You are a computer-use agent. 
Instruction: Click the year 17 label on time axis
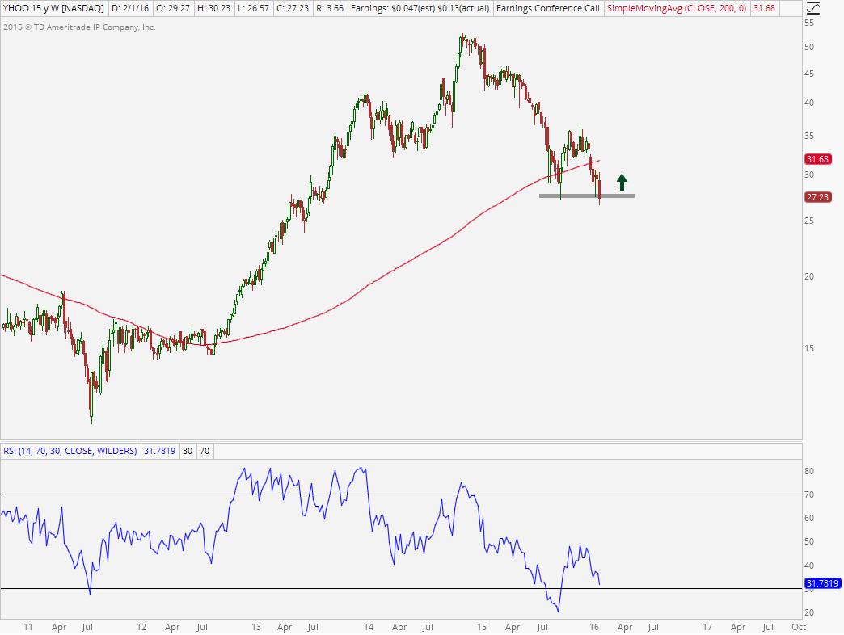pyautogui.click(x=707, y=627)
